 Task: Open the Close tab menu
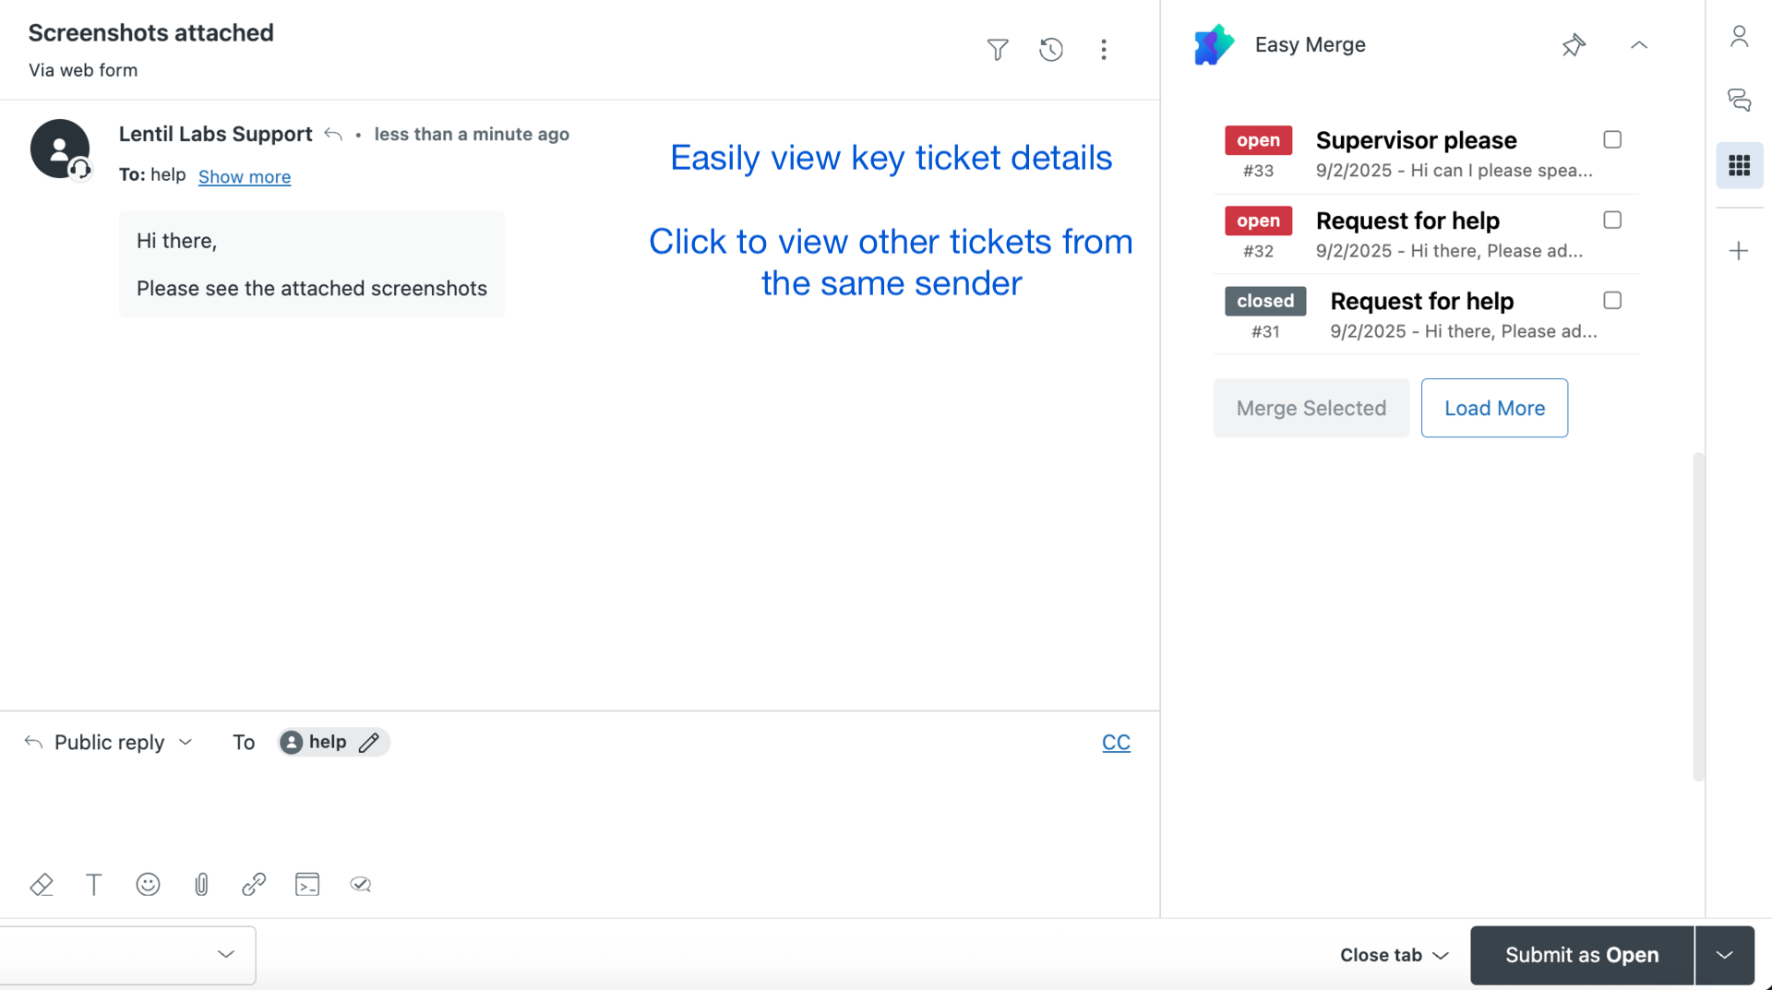1394,955
